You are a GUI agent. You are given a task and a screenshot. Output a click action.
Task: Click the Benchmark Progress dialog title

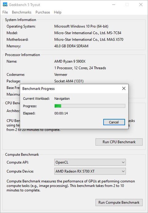tap(39, 89)
